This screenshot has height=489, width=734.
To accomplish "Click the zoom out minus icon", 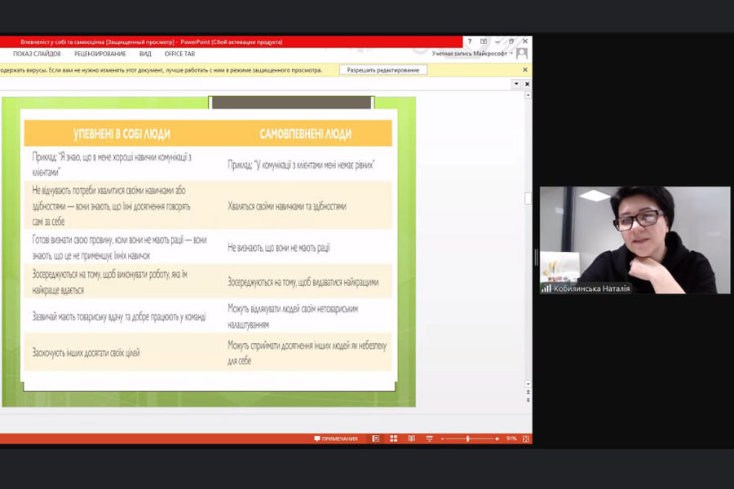I will tap(442, 439).
